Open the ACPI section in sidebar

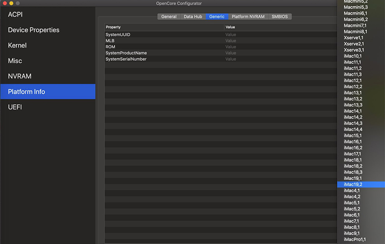click(x=48, y=14)
